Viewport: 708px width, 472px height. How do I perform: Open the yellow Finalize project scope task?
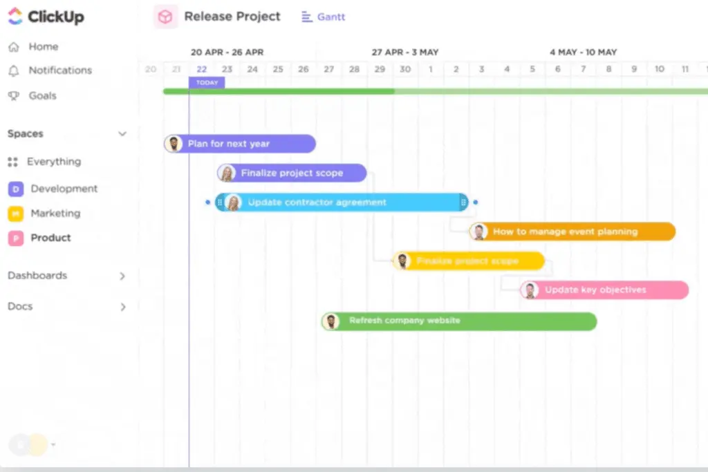click(468, 261)
